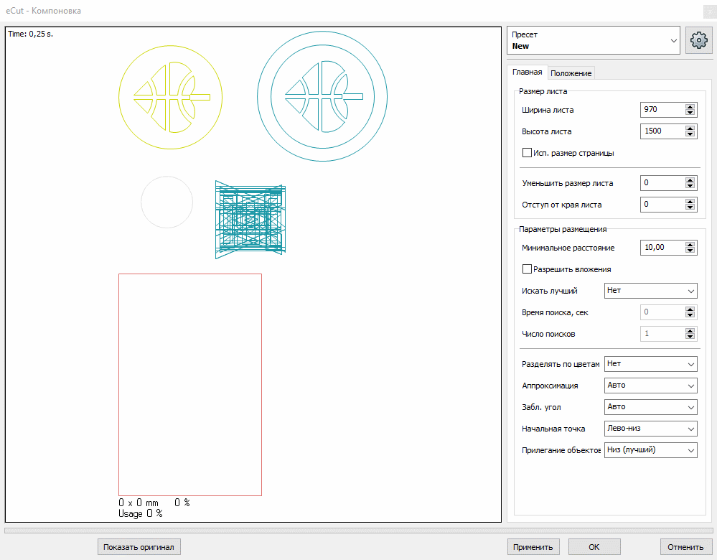Decrease Отступ от края листа value
Image resolution: width=717 pixels, height=560 pixels.
tap(690, 207)
